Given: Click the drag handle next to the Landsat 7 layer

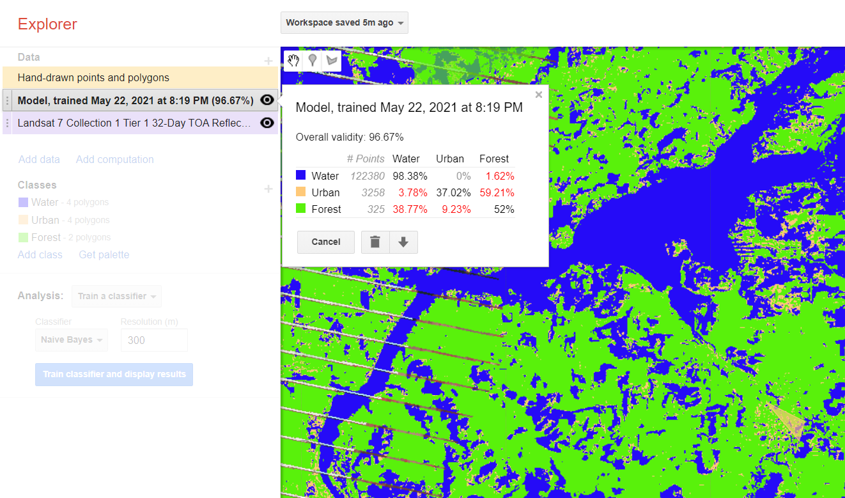Looking at the screenshot, I should (x=6, y=122).
